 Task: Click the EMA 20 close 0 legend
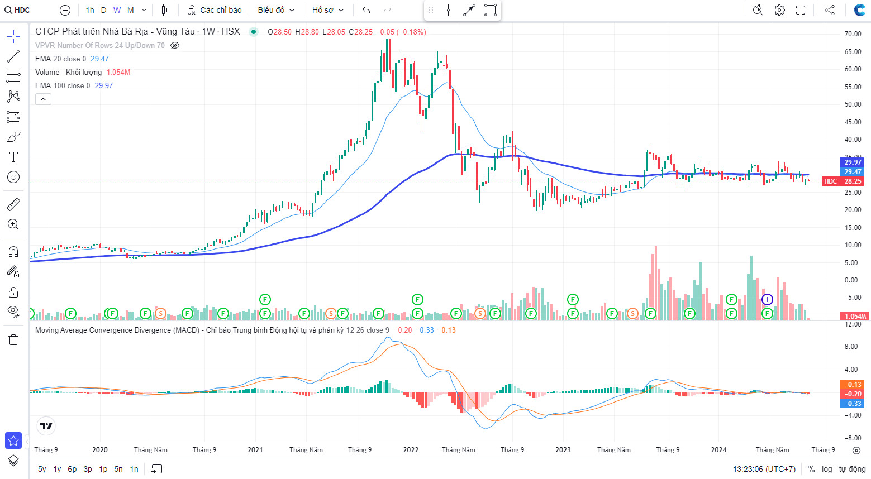[x=60, y=59]
